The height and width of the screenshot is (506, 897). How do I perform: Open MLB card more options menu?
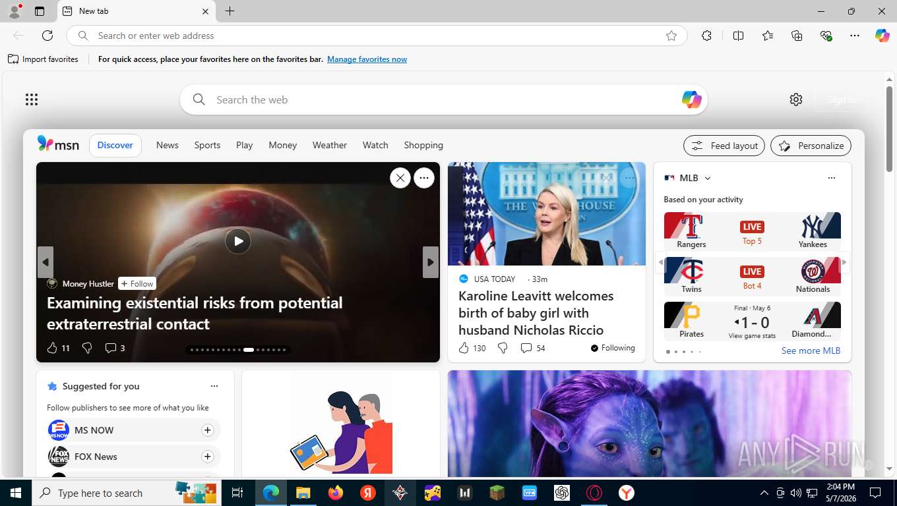pyautogui.click(x=831, y=178)
